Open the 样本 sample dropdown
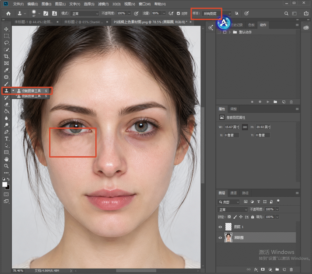The height and width of the screenshot is (274, 312). coord(217,13)
